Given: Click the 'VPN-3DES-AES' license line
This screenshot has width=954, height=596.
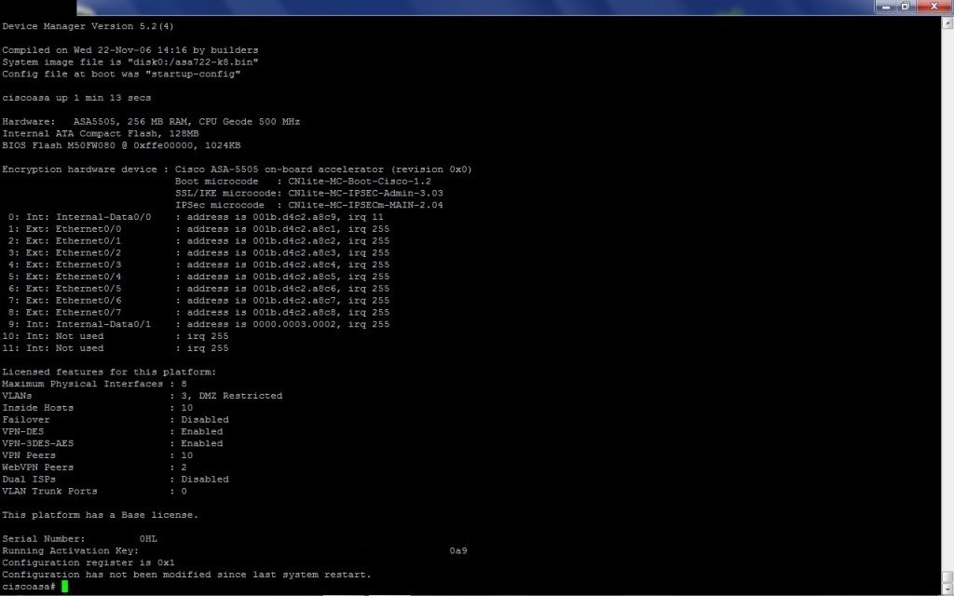Looking at the screenshot, I should click(x=112, y=443).
